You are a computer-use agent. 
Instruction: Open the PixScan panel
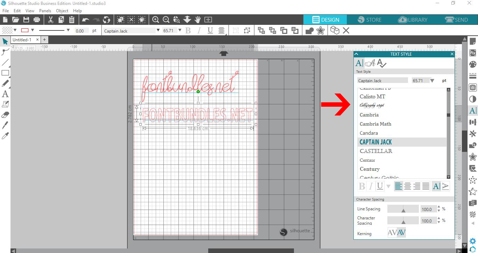pos(473,53)
